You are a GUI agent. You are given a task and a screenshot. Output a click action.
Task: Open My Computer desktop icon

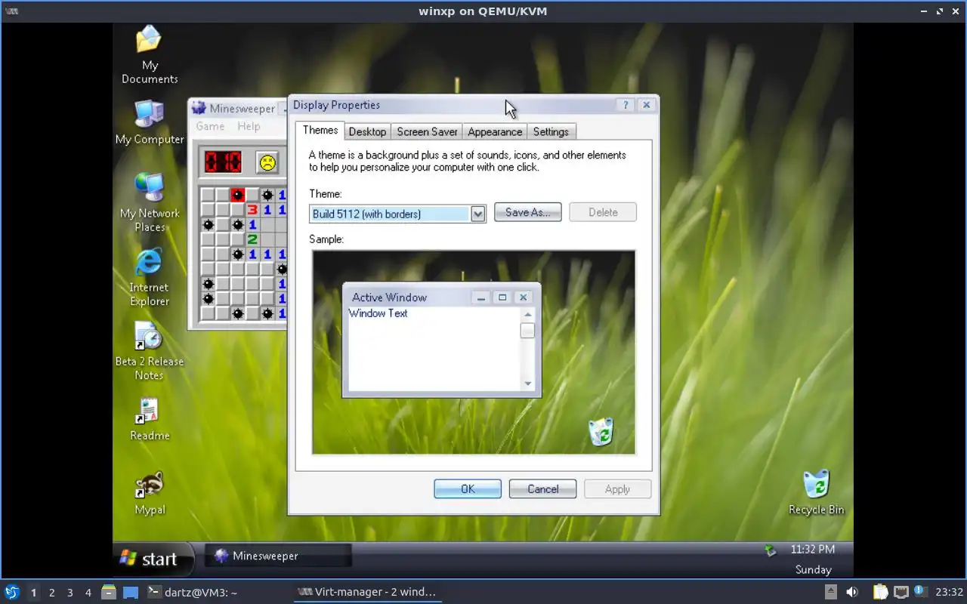click(x=150, y=122)
